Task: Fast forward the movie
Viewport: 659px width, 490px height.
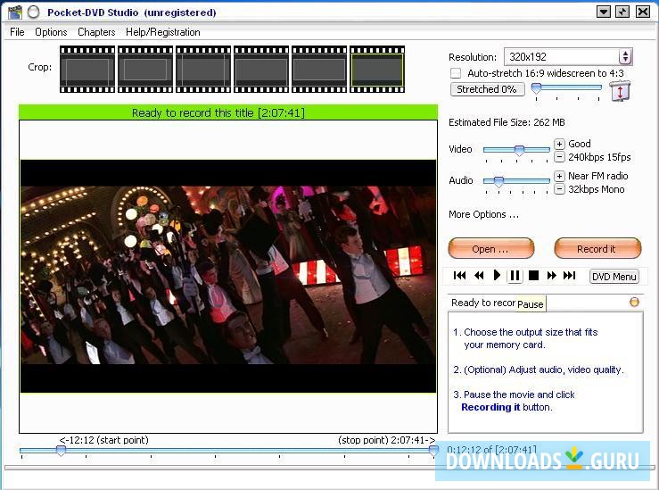Action: [551, 276]
